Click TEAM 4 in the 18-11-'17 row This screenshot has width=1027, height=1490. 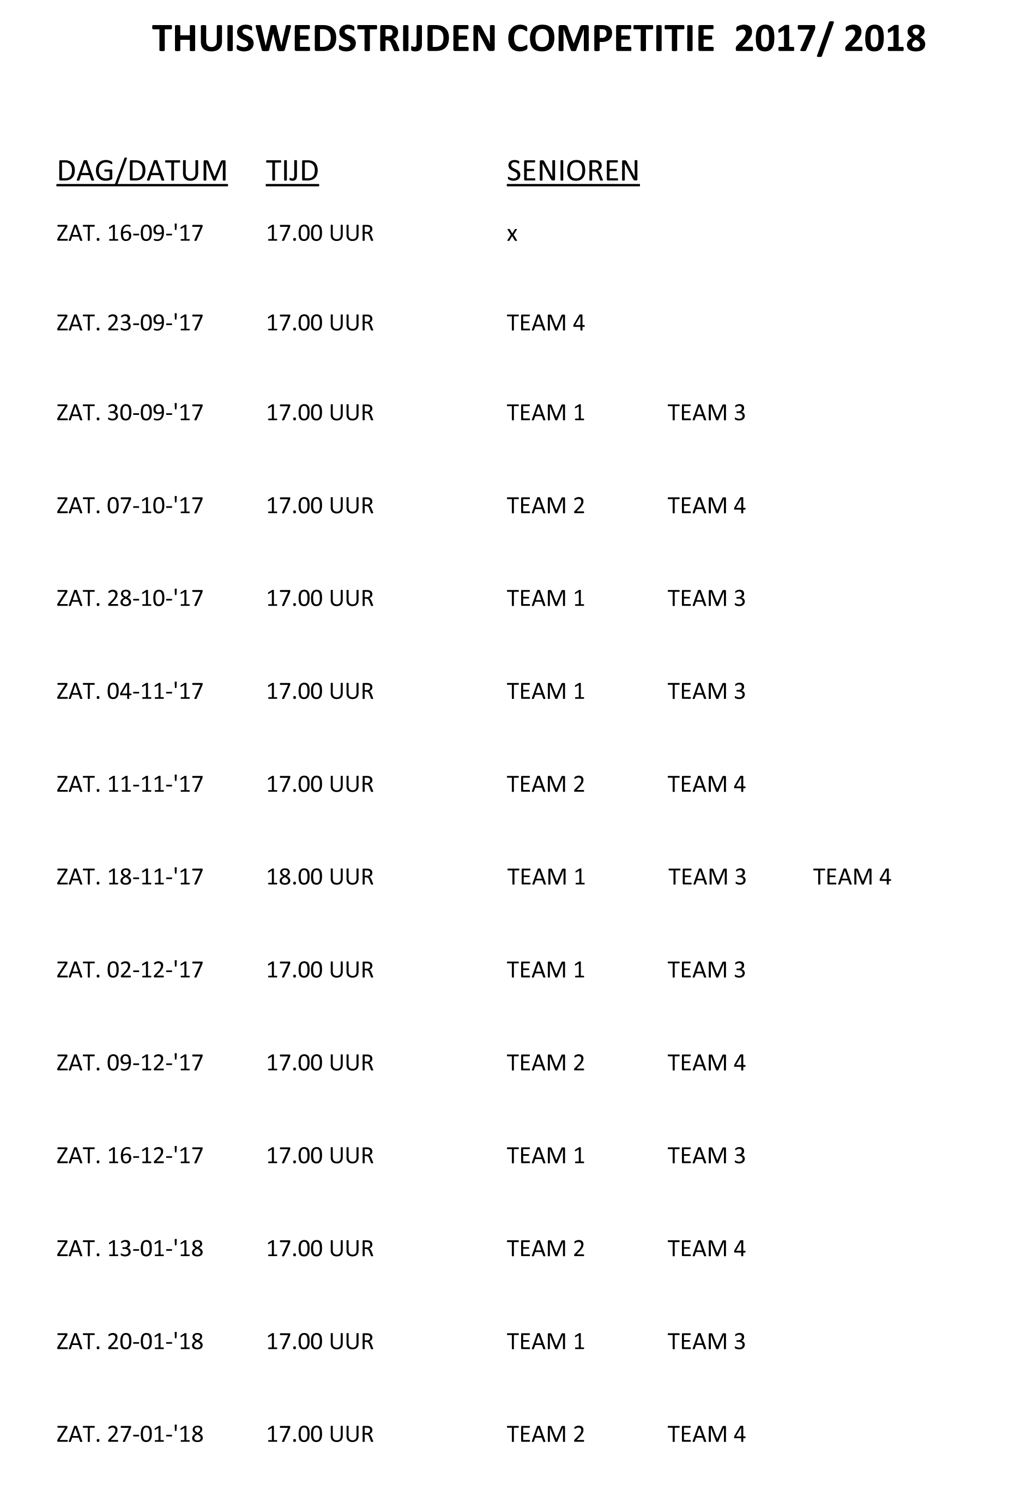852,877
